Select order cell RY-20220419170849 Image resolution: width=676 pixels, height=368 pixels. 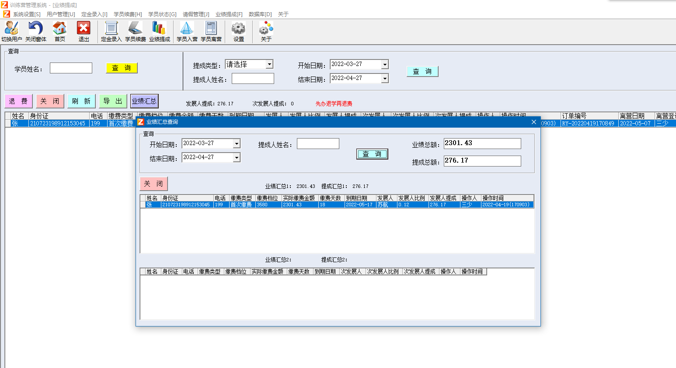click(x=589, y=123)
